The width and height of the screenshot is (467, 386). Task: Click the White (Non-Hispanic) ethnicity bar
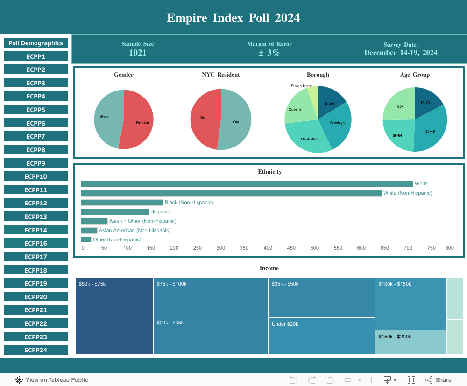click(x=231, y=193)
